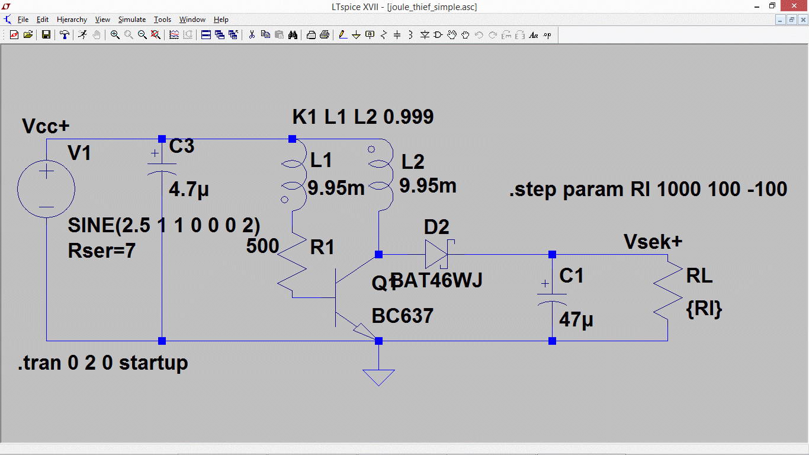
Task: Select the Label Net tool
Action: [370, 35]
